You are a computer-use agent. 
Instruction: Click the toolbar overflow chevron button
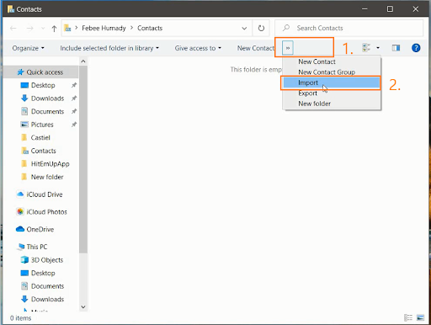288,48
